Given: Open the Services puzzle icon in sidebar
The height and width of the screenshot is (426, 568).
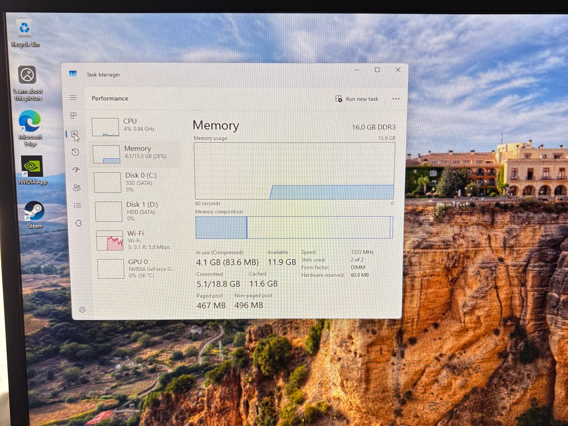Looking at the screenshot, I should (78, 223).
